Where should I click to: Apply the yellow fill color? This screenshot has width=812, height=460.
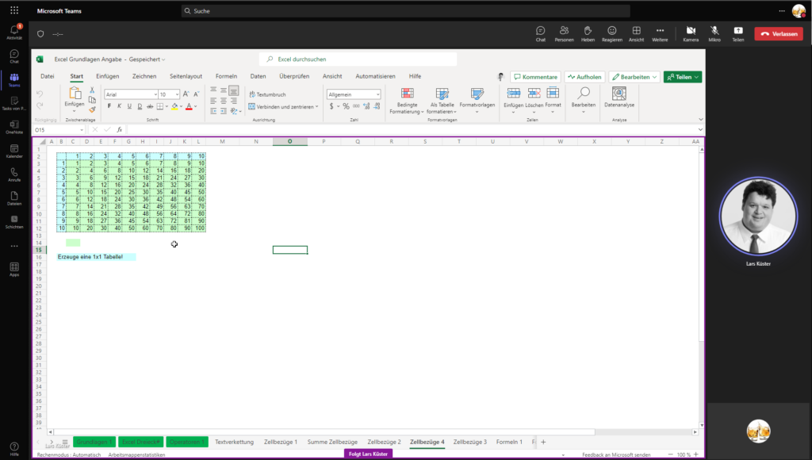174,106
